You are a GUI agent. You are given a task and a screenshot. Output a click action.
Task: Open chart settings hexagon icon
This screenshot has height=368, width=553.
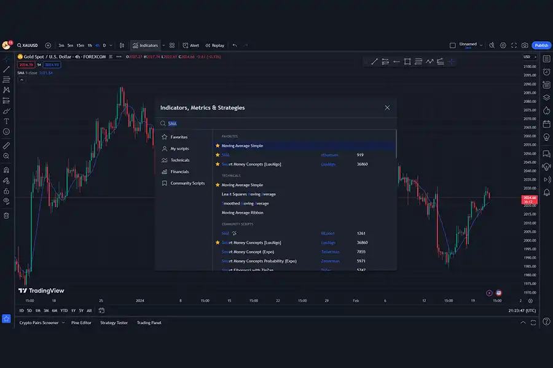click(503, 45)
